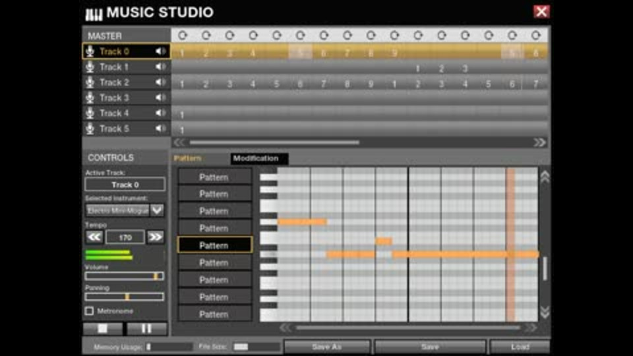Click the Active Track field showing Track 0
The width and height of the screenshot is (633, 356).
[x=125, y=185]
